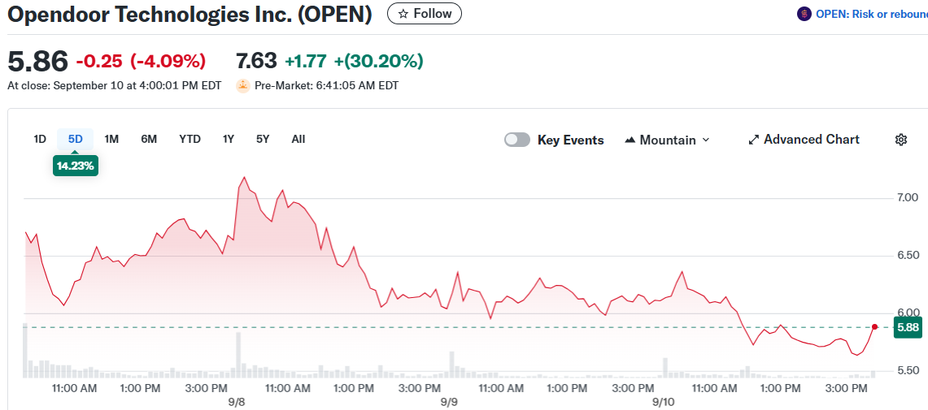Click the star Follow button
This screenshot has width=928, height=410.
click(425, 14)
